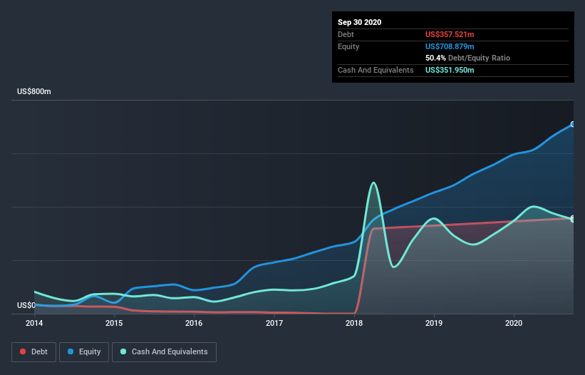The width and height of the screenshot is (585, 375).
Task: Select the Cash endpoint marker at Sep 2020
Action: click(573, 220)
